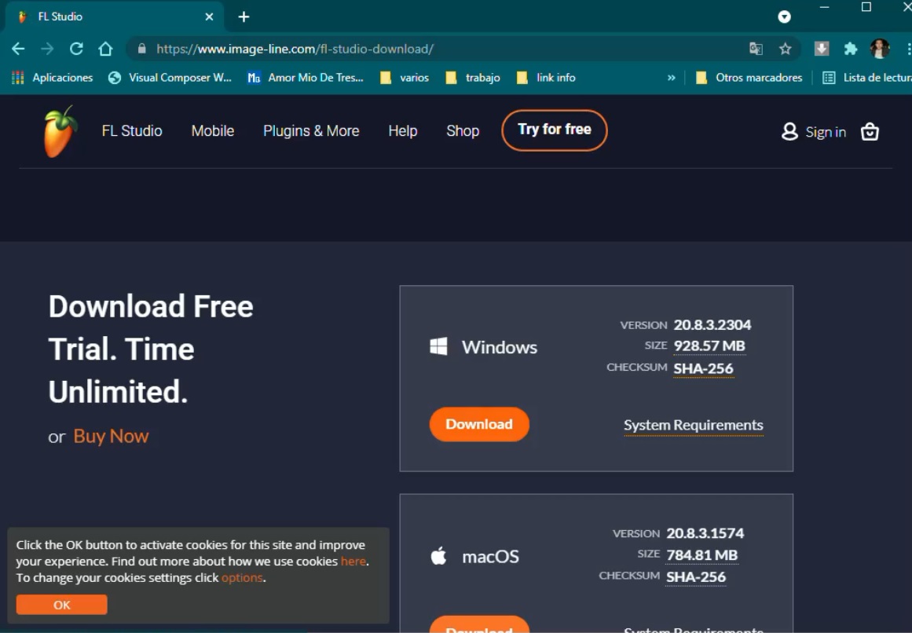Click Windows SHA-256 checksum link

[703, 368]
